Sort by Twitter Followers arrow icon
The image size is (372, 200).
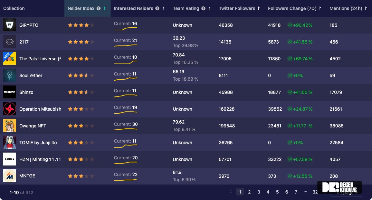tap(259, 8)
